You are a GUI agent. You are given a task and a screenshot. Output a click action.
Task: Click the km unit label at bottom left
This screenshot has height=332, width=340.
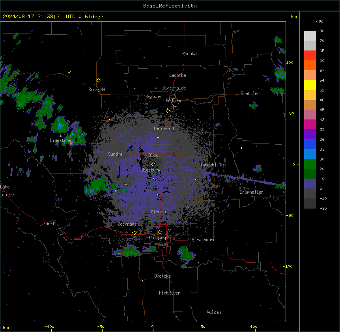pos(6,327)
